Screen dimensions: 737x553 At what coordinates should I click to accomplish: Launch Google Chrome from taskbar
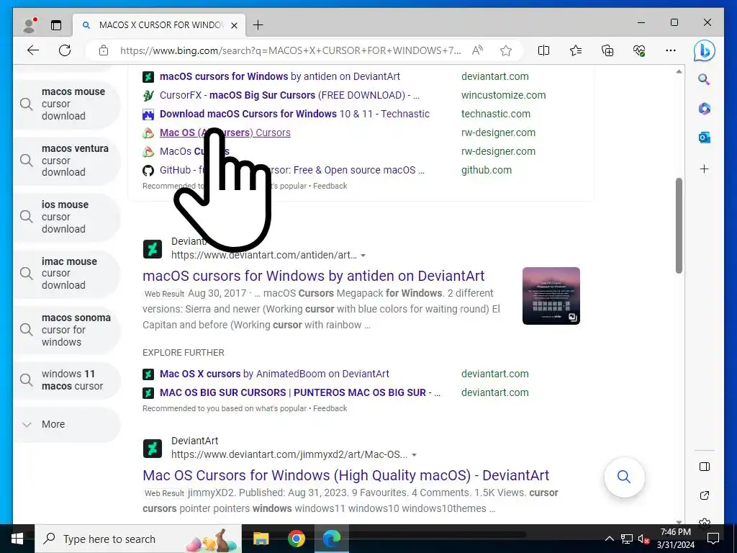(296, 539)
